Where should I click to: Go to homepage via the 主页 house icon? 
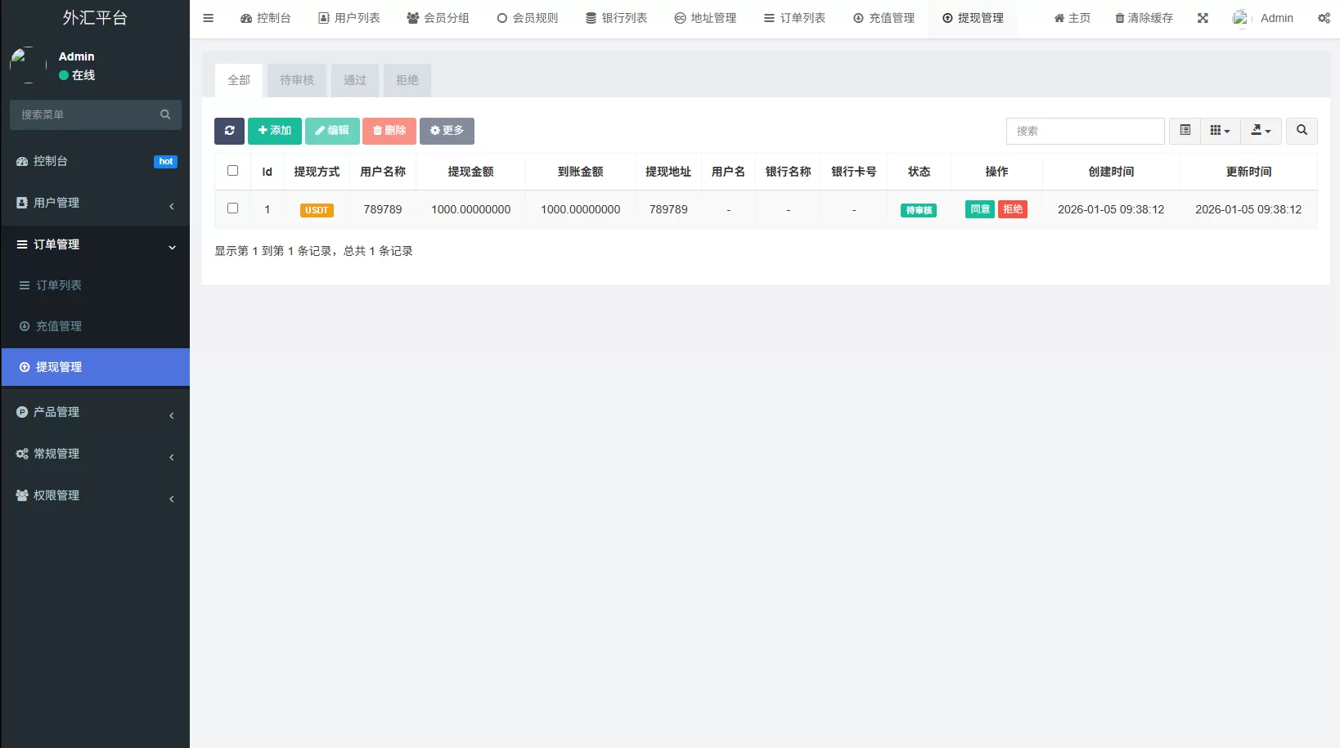(1072, 17)
